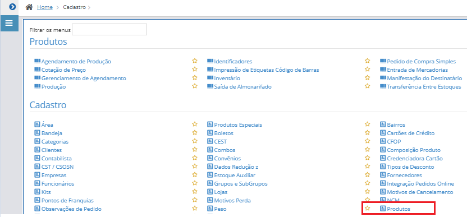
Task: Toggle star between Clientes and Combos
Action: (195, 149)
